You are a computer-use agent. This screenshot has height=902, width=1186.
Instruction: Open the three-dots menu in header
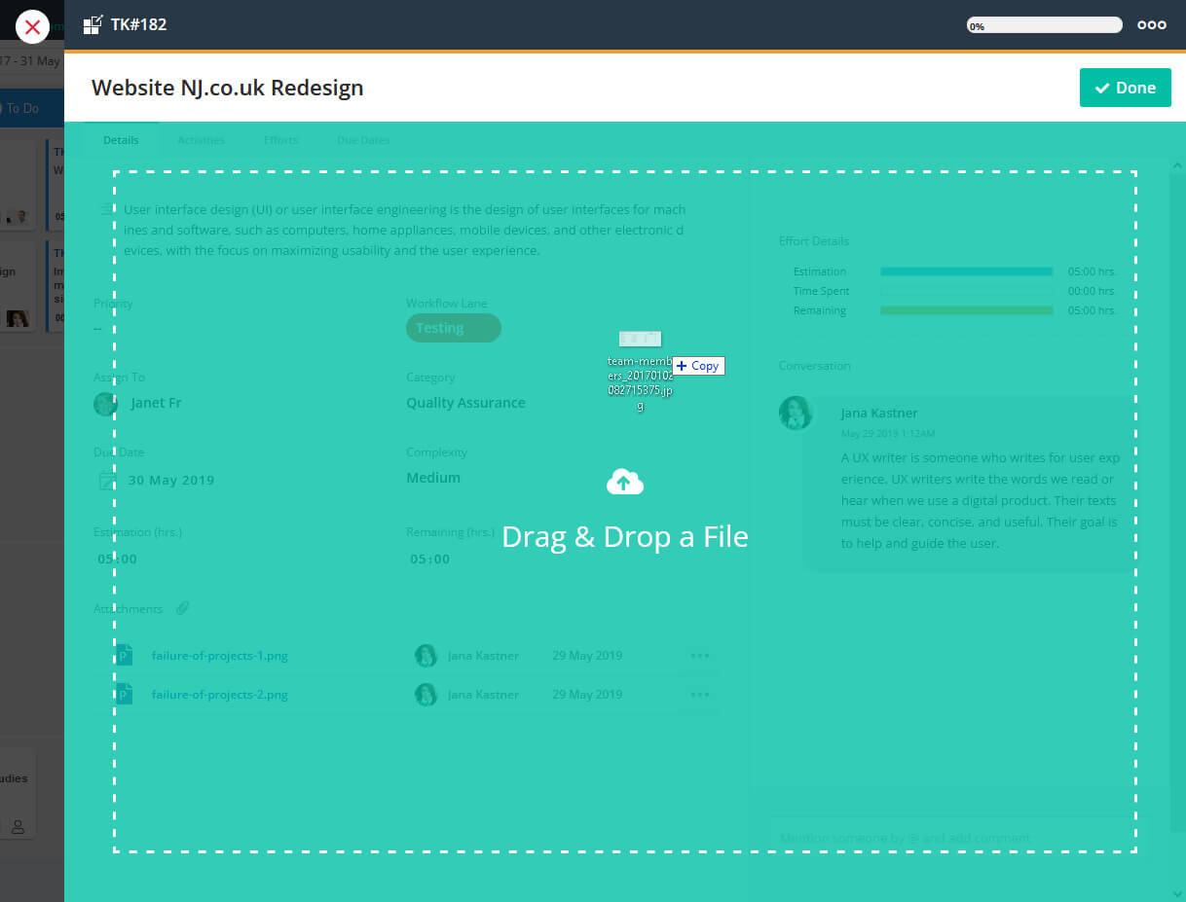[1151, 25]
